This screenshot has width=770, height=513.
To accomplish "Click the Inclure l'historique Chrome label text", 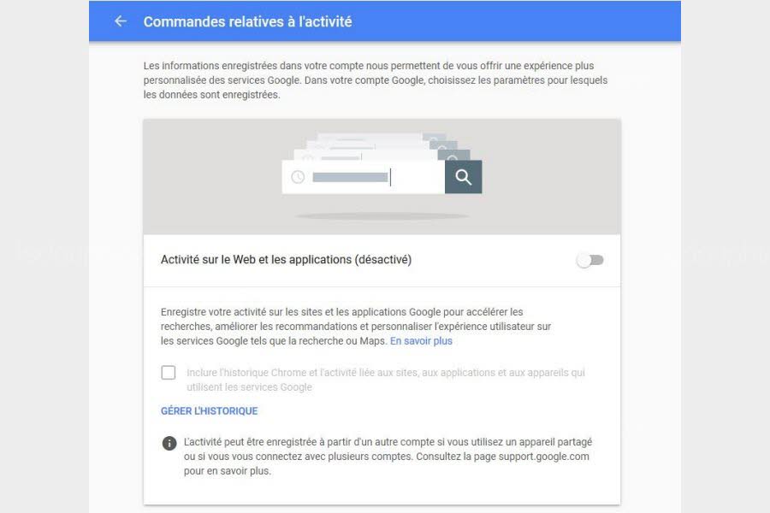I will (x=386, y=380).
